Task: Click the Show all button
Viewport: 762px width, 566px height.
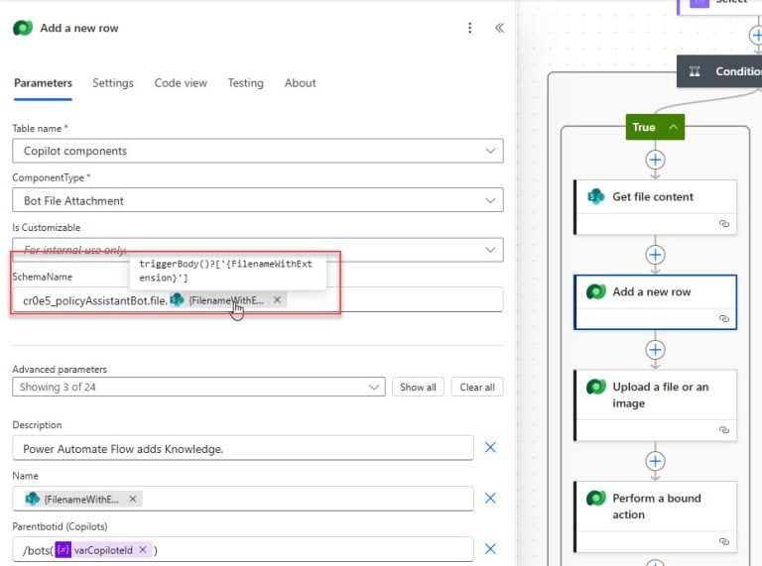Action: [418, 387]
